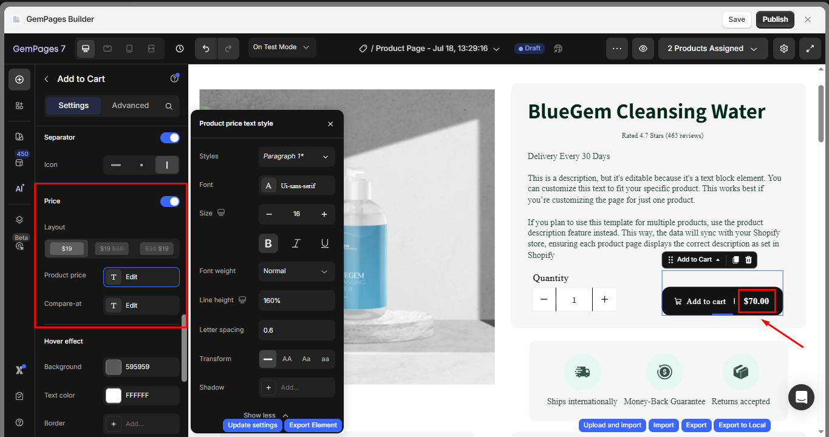Click the underline text style icon
Image resolution: width=829 pixels, height=437 pixels.
pyautogui.click(x=325, y=243)
